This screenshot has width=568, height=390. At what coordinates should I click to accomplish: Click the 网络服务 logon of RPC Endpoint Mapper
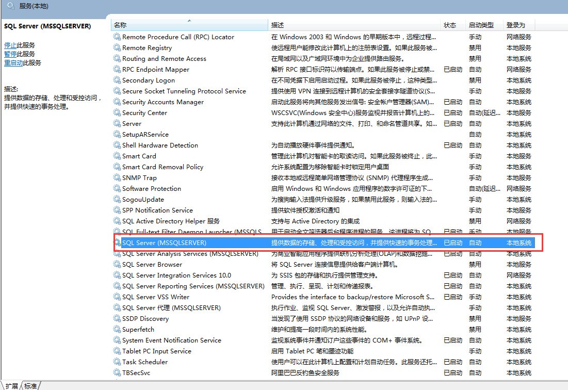(519, 69)
